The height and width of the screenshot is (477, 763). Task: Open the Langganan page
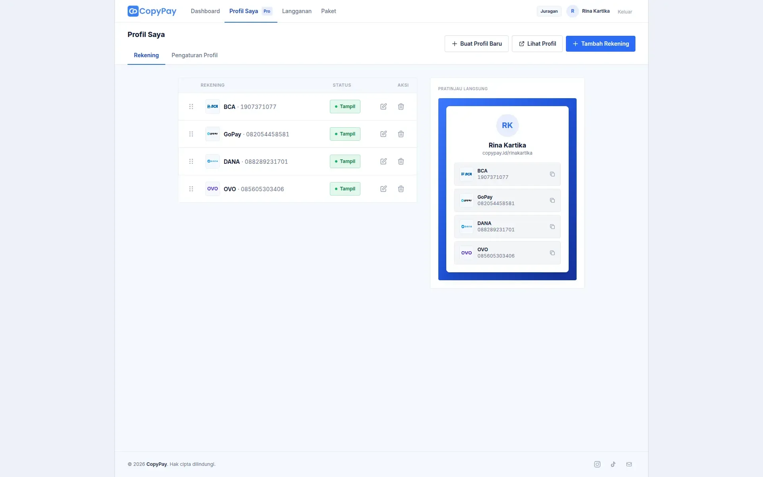coord(297,11)
